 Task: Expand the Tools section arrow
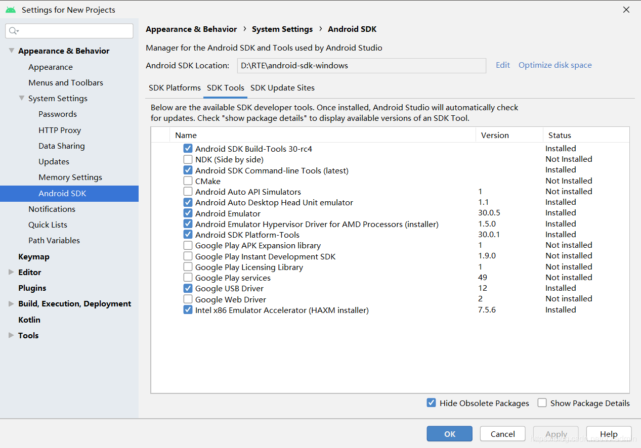click(11, 335)
